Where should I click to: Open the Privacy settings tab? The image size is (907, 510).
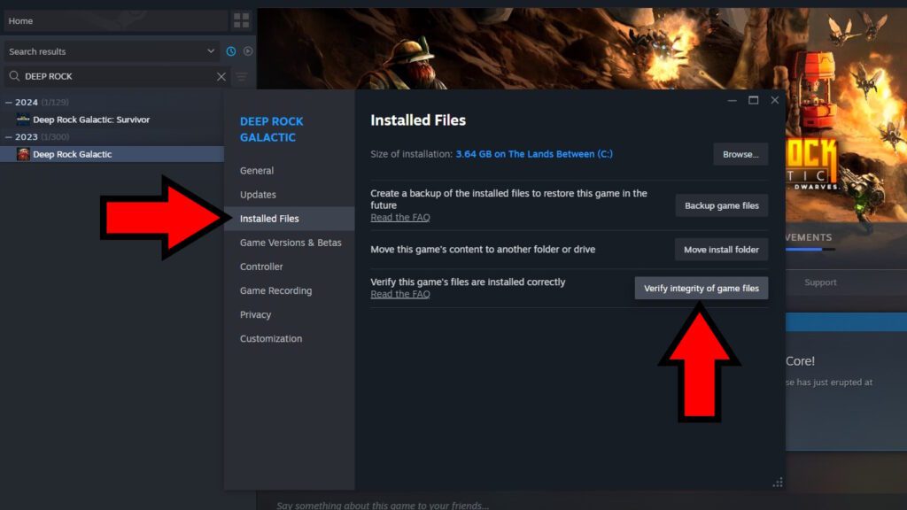(290, 314)
